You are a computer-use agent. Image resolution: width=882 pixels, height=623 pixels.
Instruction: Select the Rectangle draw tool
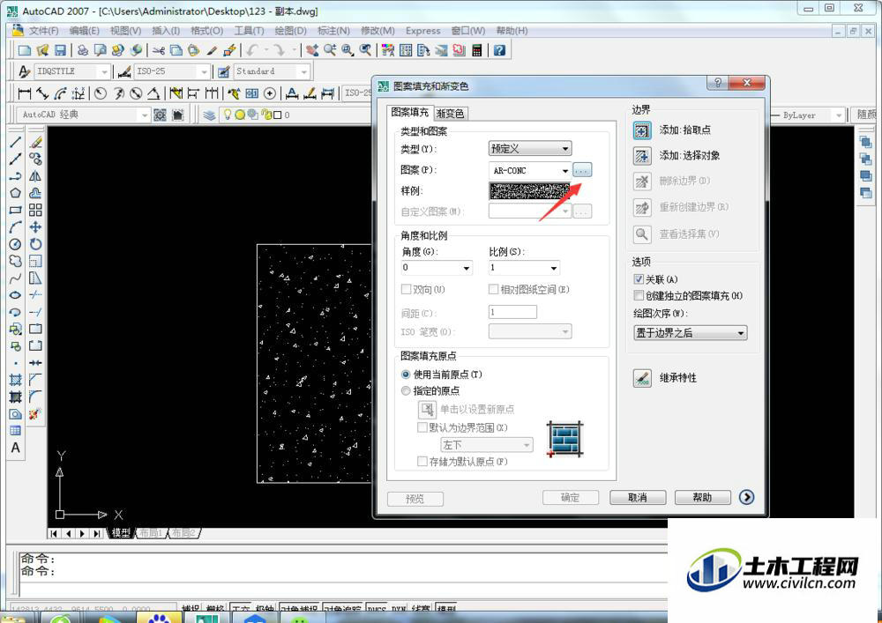[15, 210]
